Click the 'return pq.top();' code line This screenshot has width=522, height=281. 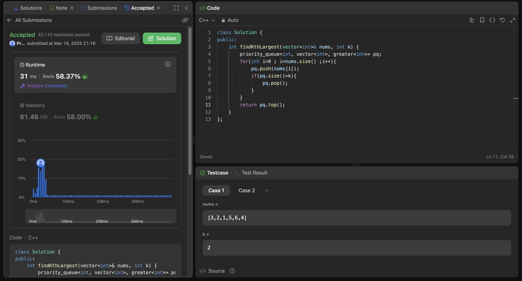[262, 105]
